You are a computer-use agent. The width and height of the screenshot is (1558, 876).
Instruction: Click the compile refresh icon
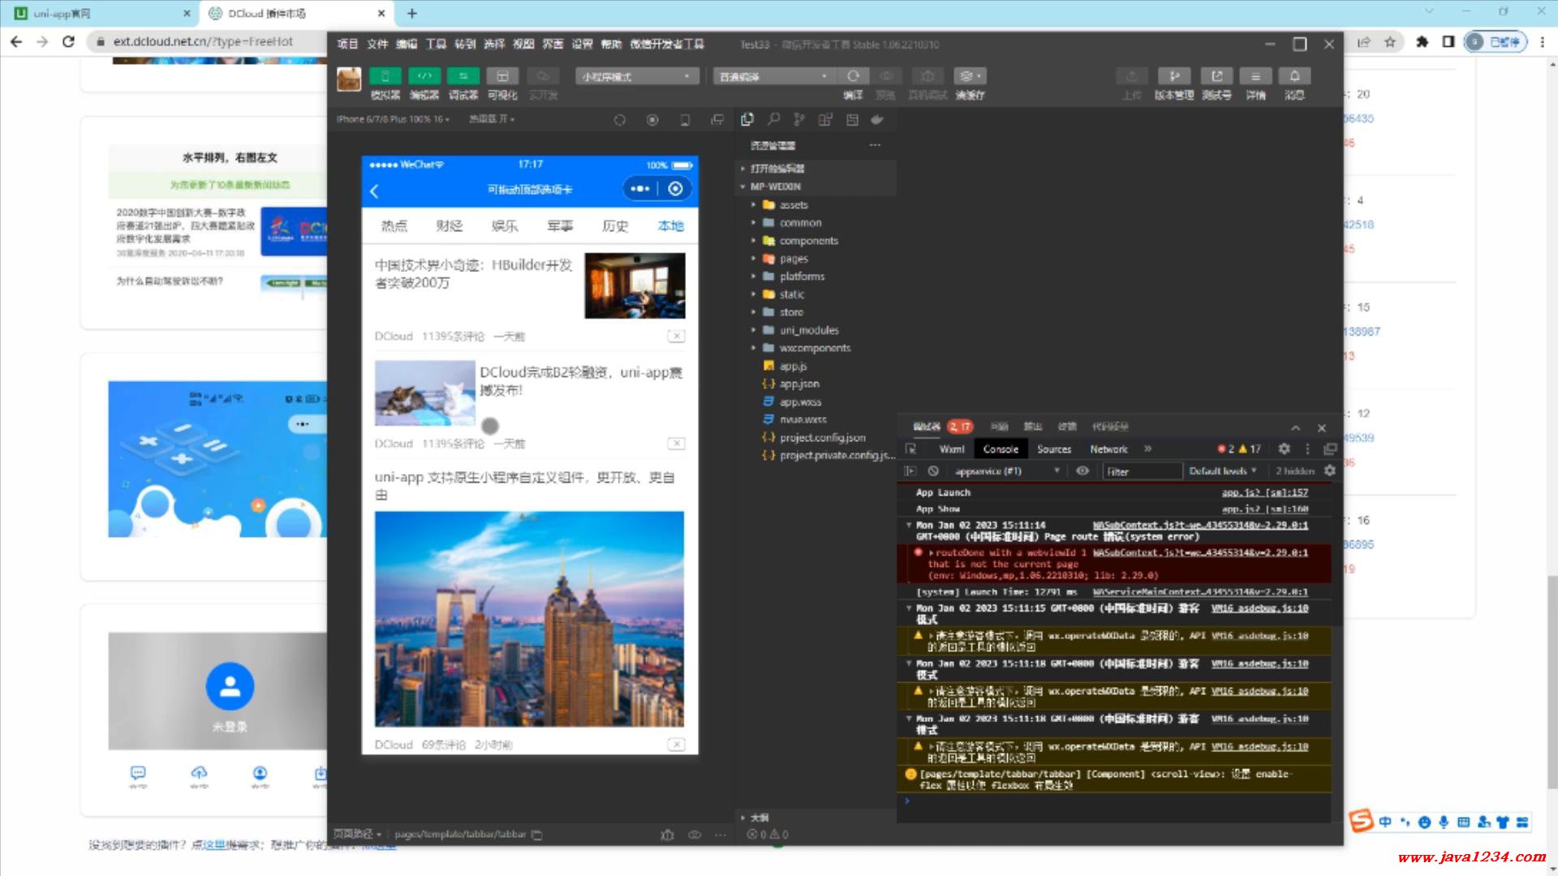[x=853, y=76]
